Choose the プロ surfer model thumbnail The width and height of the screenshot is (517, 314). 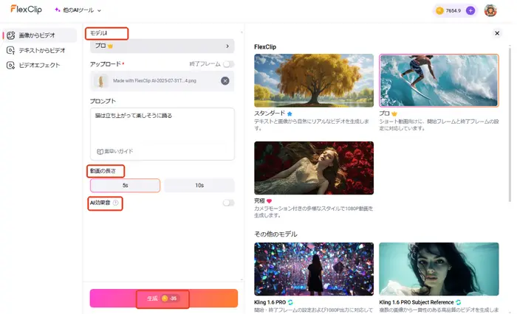coord(439,80)
